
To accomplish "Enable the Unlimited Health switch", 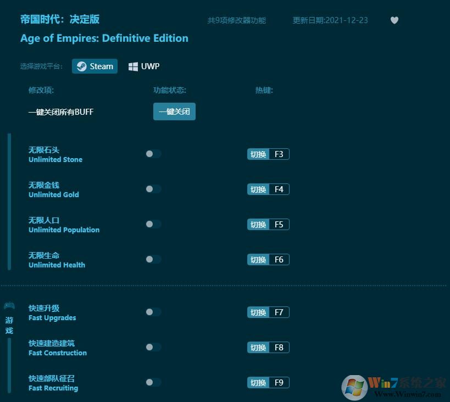I will pos(153,259).
